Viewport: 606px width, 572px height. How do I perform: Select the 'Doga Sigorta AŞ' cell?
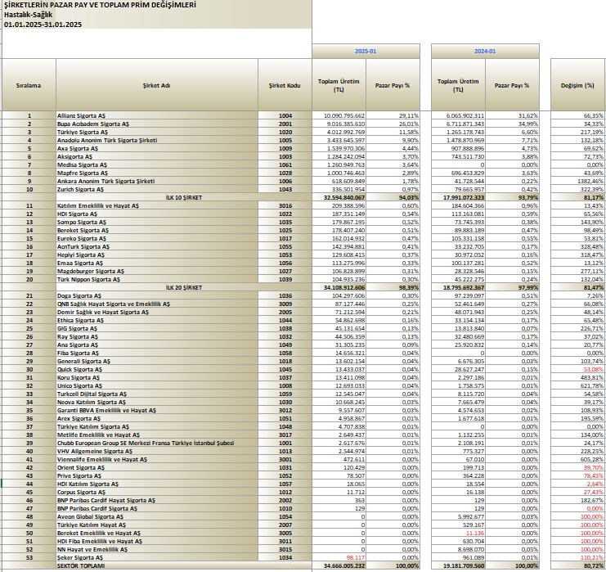point(157,295)
